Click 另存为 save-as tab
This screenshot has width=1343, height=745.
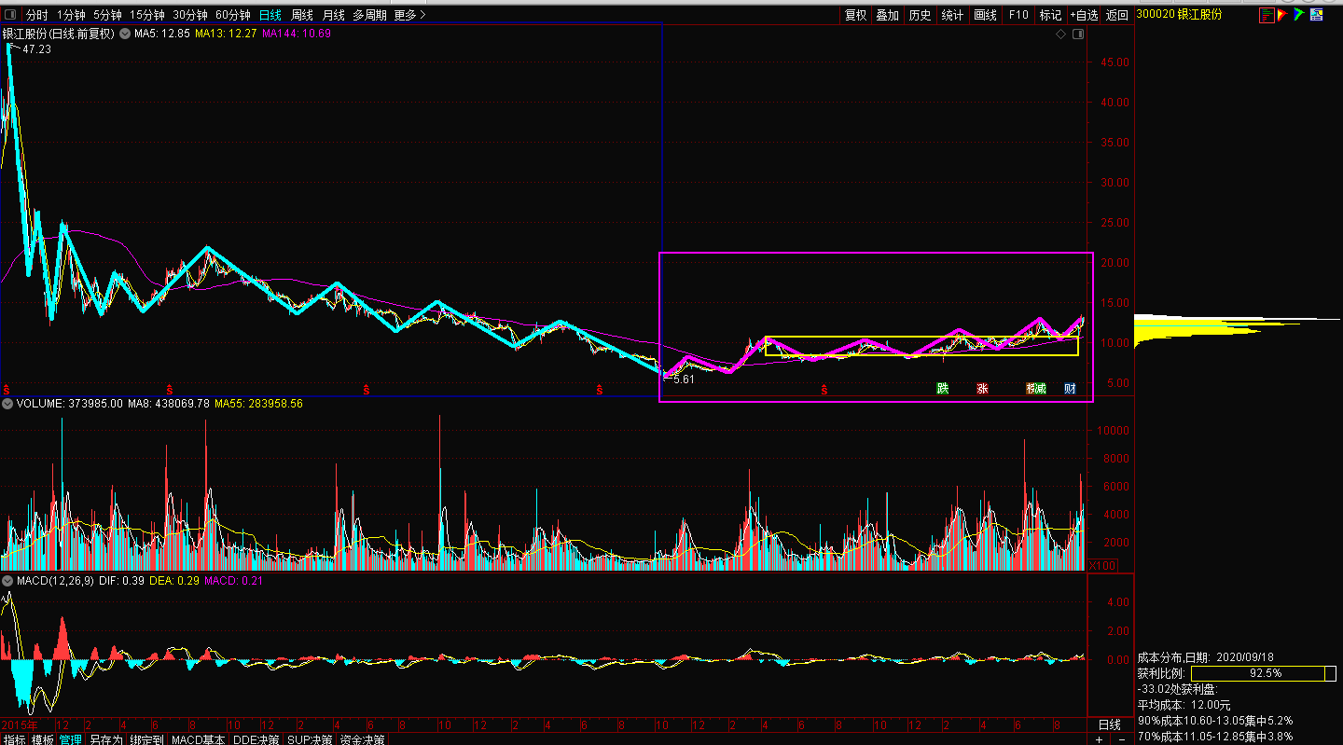[106, 739]
